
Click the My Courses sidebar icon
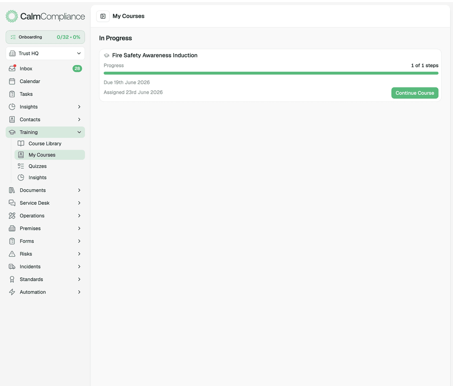(x=21, y=155)
